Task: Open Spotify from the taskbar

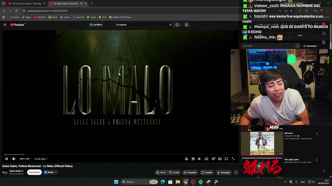Action: (x=201, y=182)
